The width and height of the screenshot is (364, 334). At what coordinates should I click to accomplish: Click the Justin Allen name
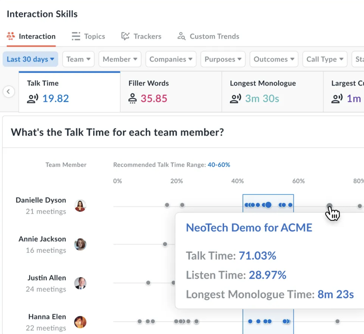click(x=47, y=278)
